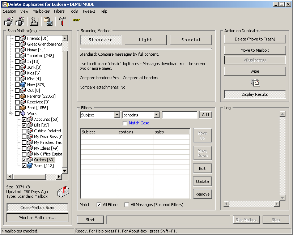Click the hammer tool icon in toolbar
The image size is (293, 235).
pyautogui.click(x=62, y=21)
